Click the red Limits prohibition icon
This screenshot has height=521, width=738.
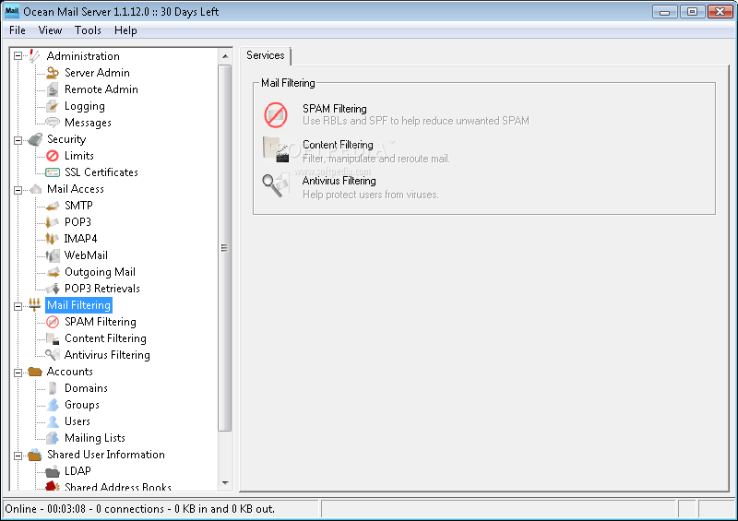tap(53, 156)
